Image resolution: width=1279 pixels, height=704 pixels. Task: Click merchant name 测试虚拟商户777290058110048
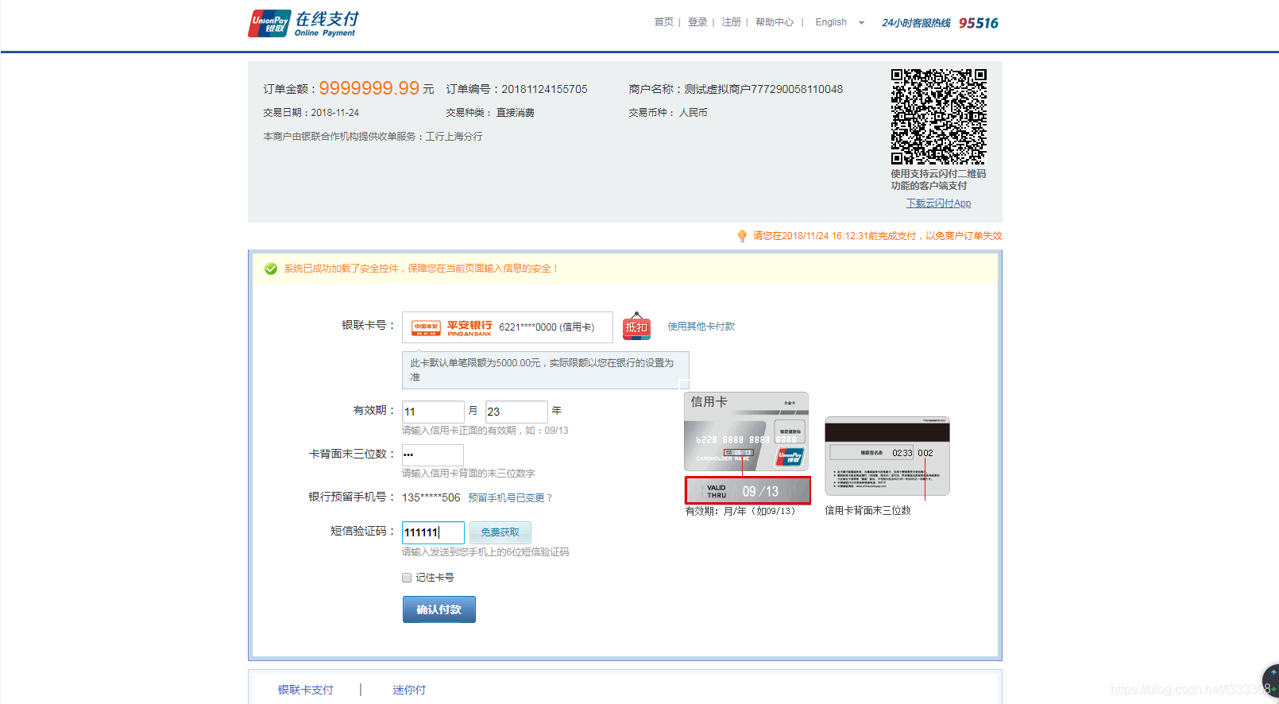(763, 89)
